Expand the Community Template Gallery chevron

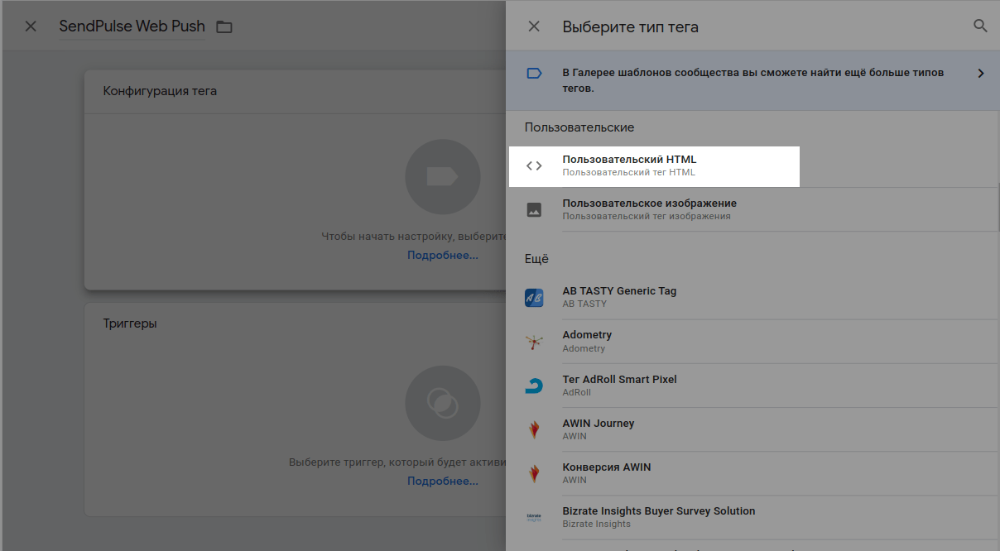pyautogui.click(x=981, y=74)
